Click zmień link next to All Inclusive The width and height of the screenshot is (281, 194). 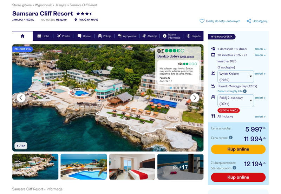point(260,116)
